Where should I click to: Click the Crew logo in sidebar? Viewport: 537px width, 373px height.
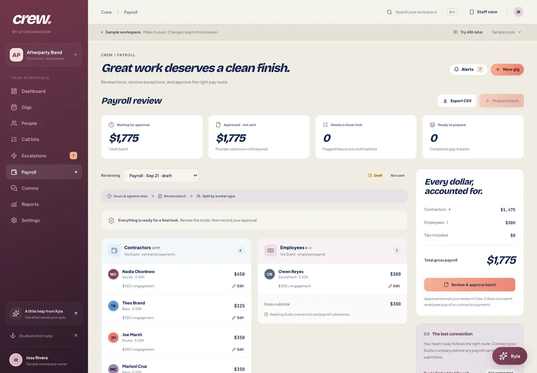click(32, 19)
